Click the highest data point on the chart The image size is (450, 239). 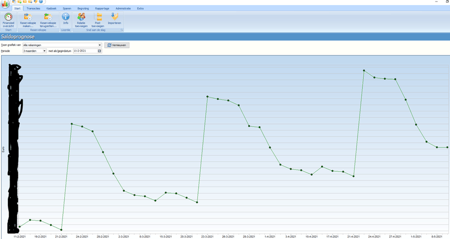[x=364, y=71]
